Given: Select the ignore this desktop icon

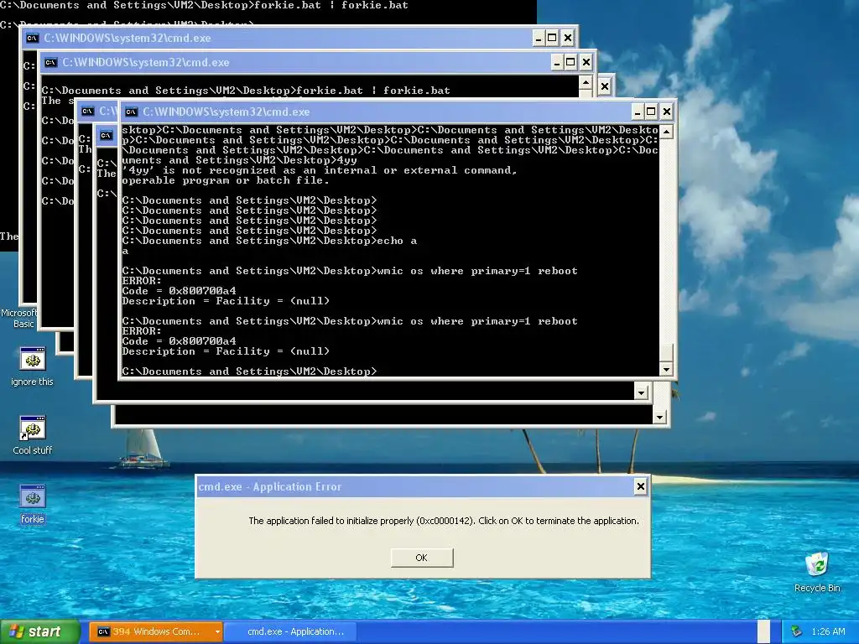Looking at the screenshot, I should coord(33,367).
